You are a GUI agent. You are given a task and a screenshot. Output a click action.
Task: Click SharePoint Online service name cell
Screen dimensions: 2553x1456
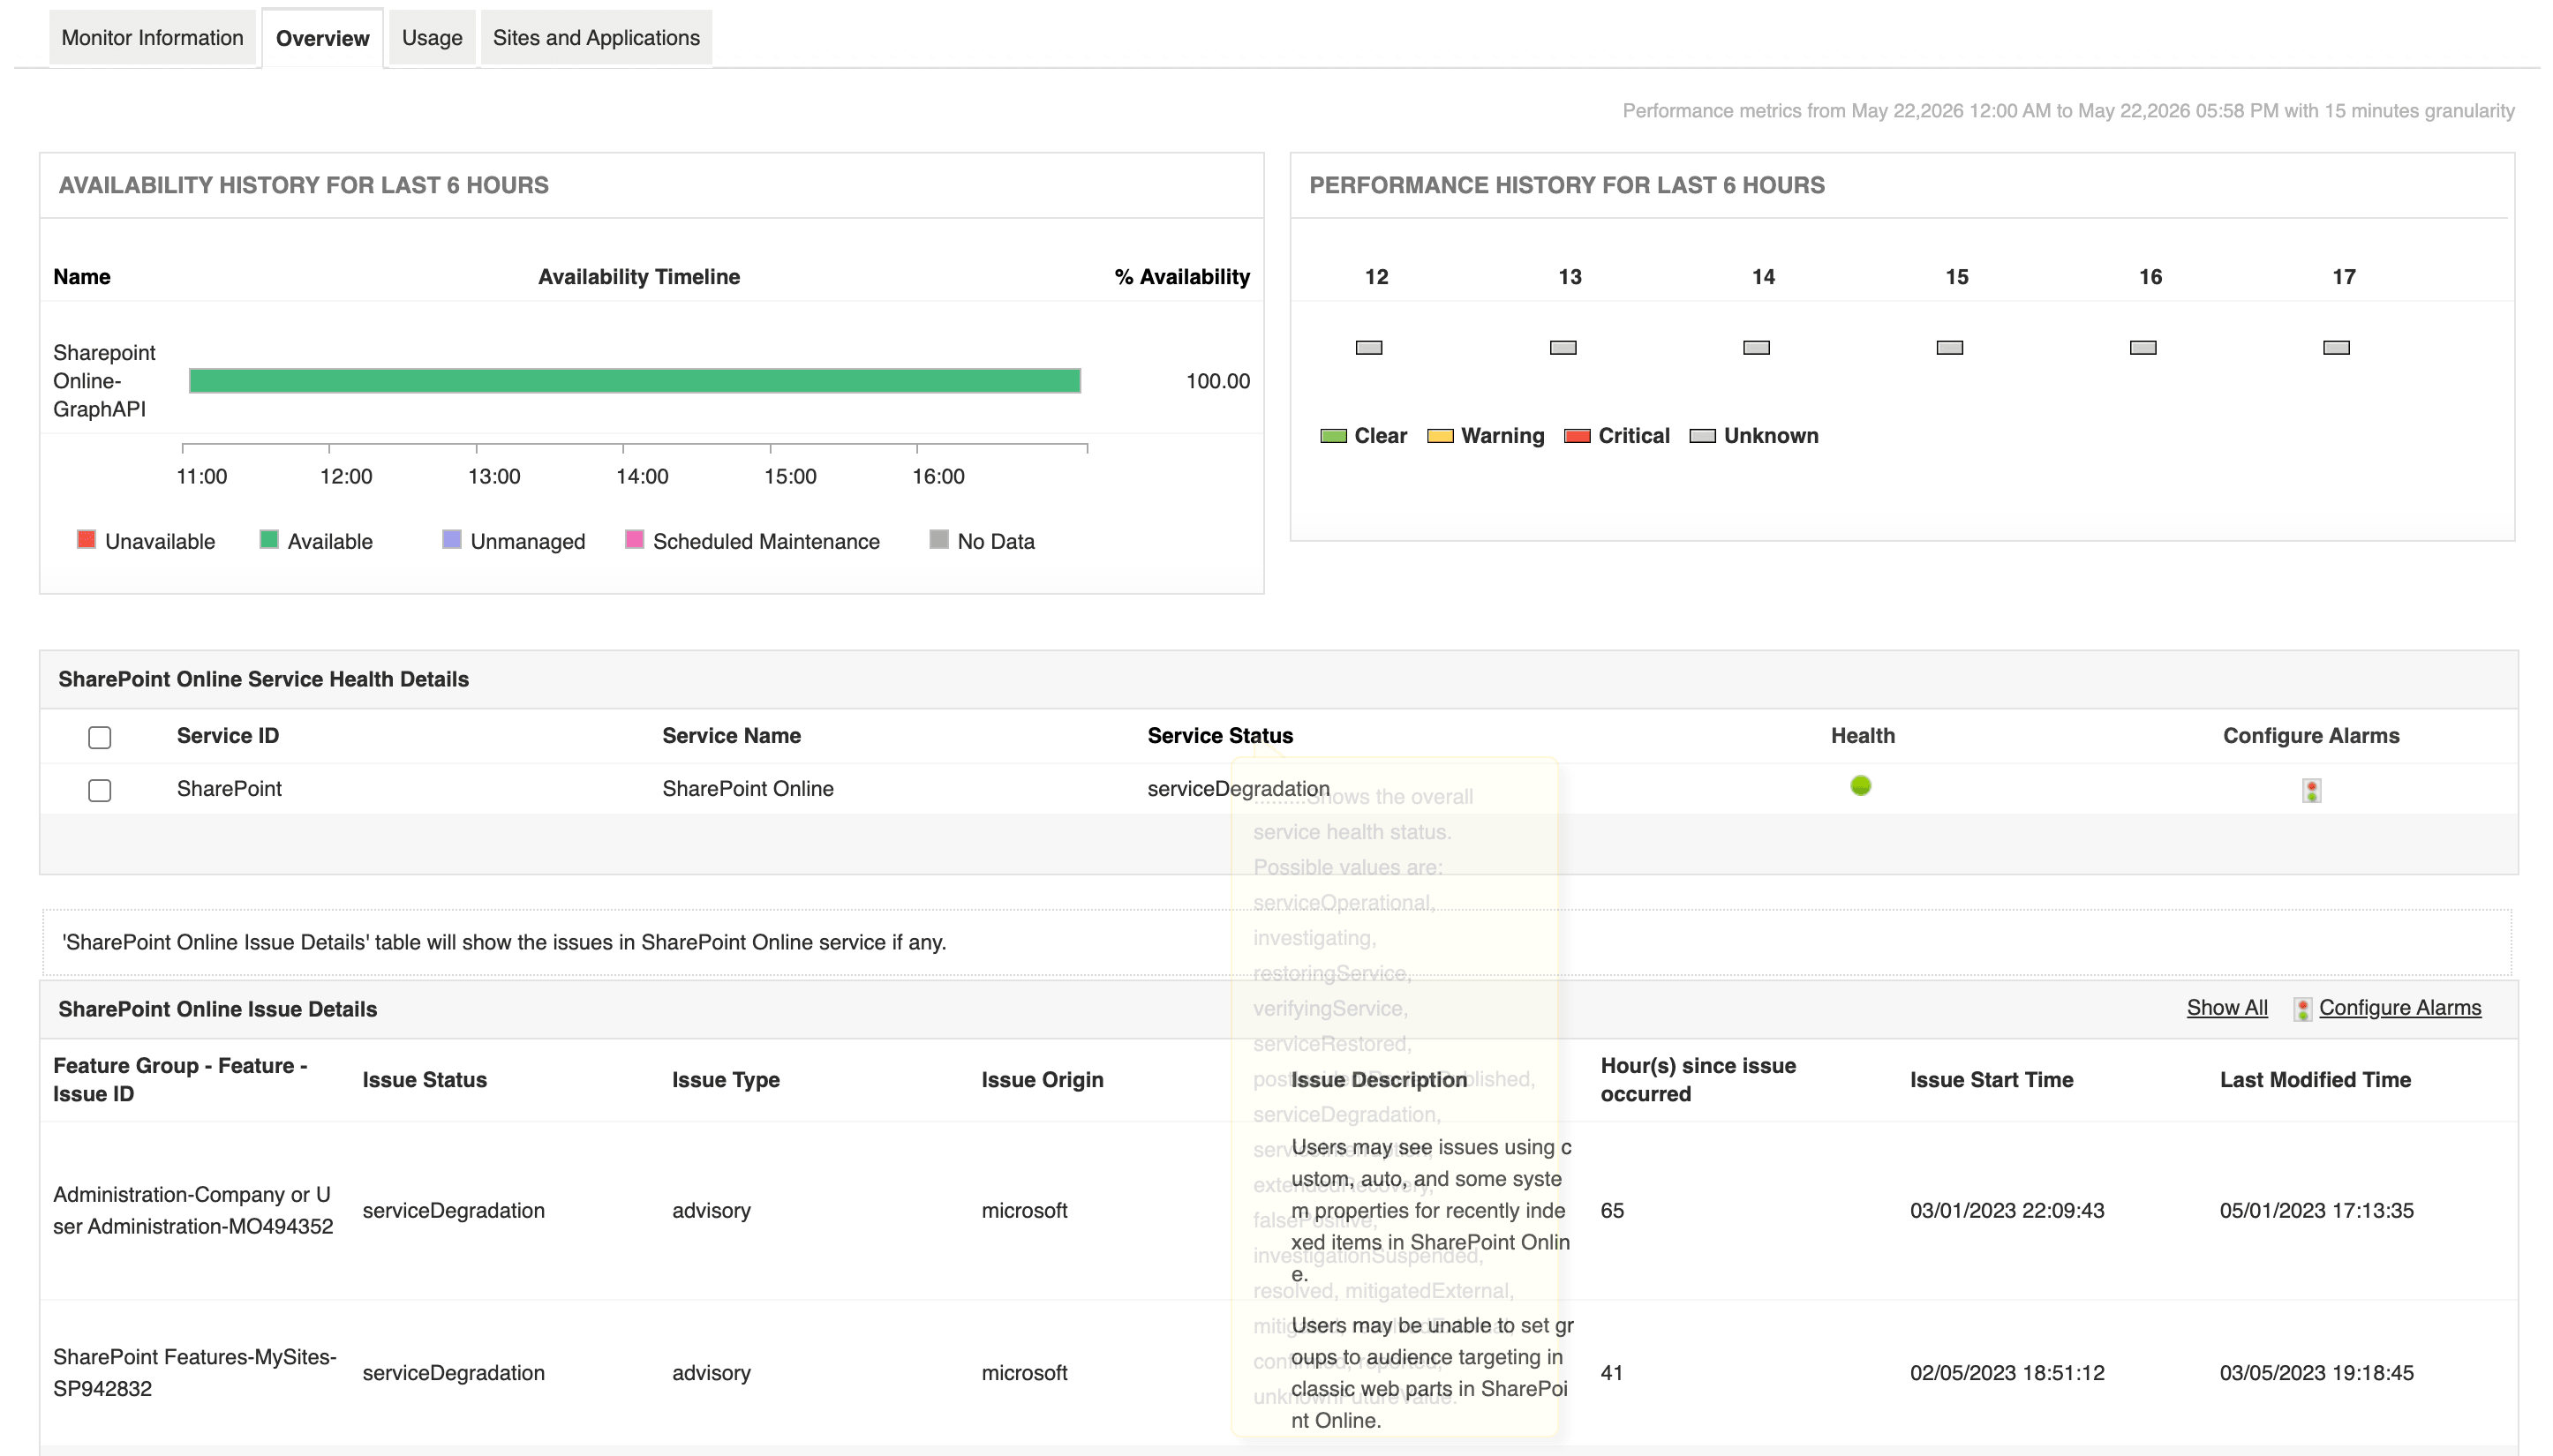748,789
